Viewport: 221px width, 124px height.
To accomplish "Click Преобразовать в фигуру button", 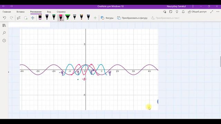I will 132,18.
